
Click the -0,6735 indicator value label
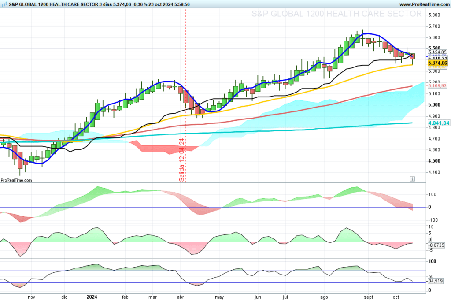[436, 245]
